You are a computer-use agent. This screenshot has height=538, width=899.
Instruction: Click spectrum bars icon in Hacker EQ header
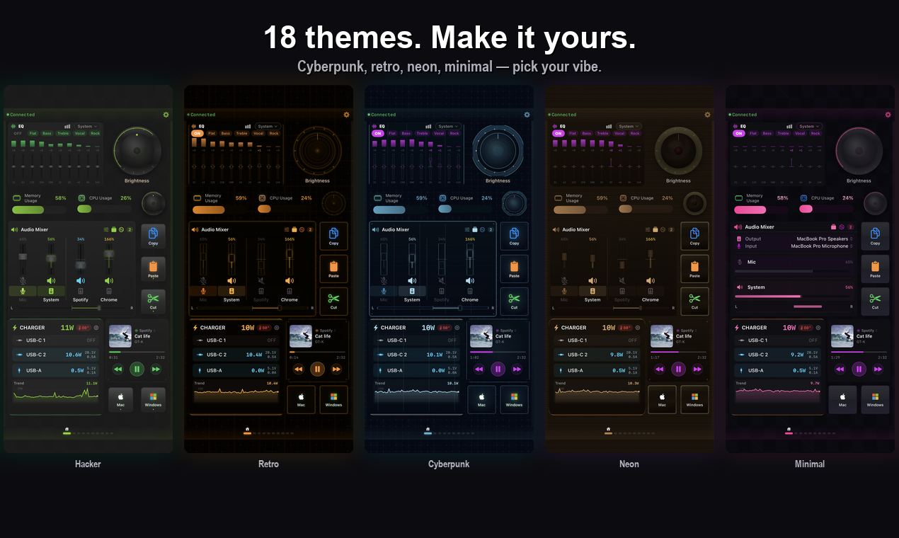tap(67, 127)
